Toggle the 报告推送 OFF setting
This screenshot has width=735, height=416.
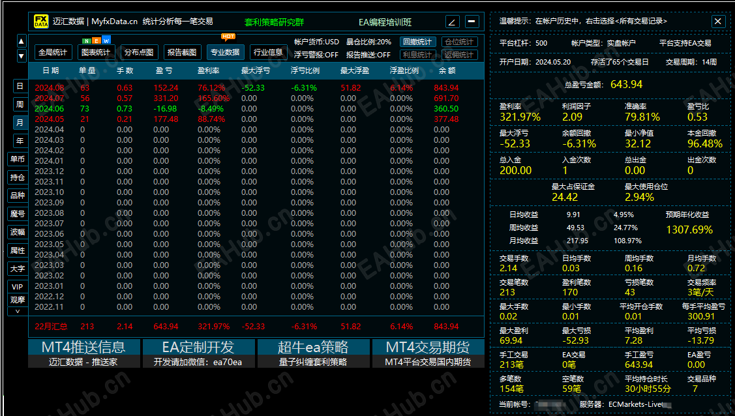[x=368, y=55]
